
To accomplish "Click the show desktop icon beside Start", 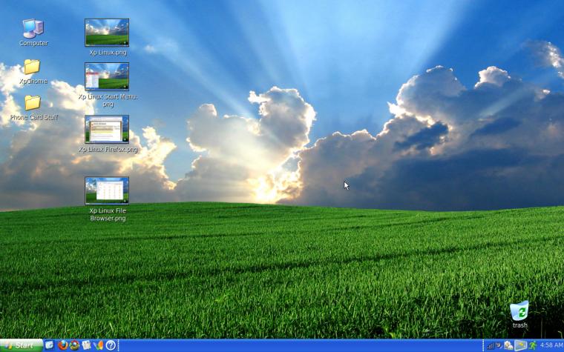I will 49,345.
